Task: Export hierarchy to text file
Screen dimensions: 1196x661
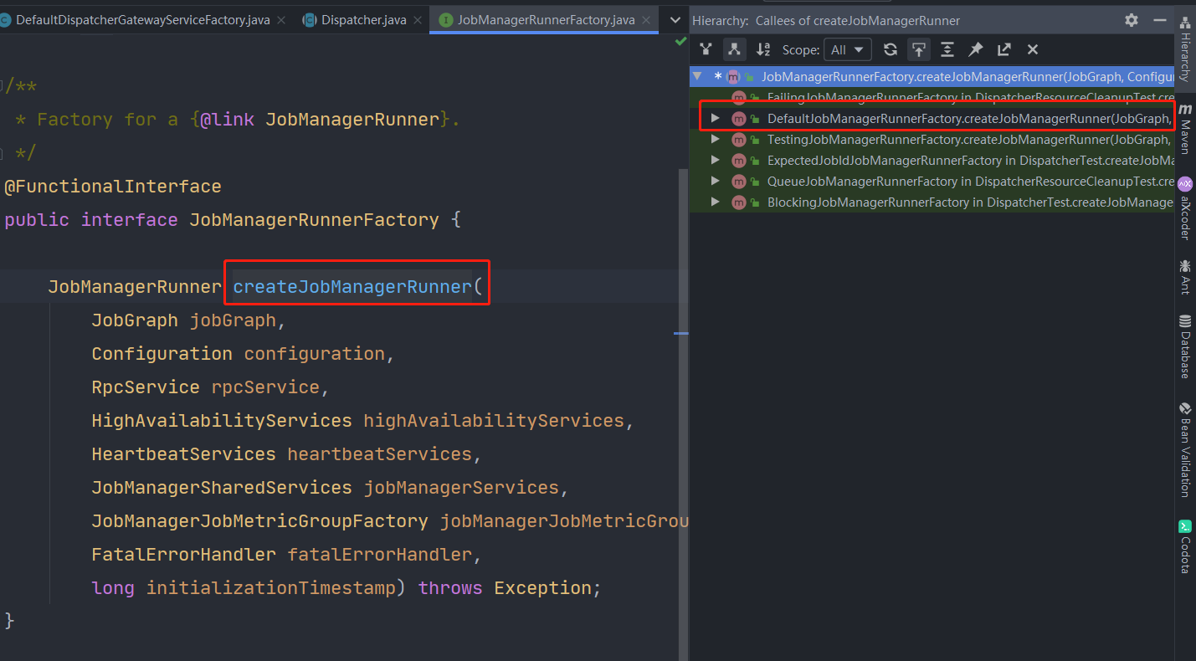Action: pos(1004,49)
